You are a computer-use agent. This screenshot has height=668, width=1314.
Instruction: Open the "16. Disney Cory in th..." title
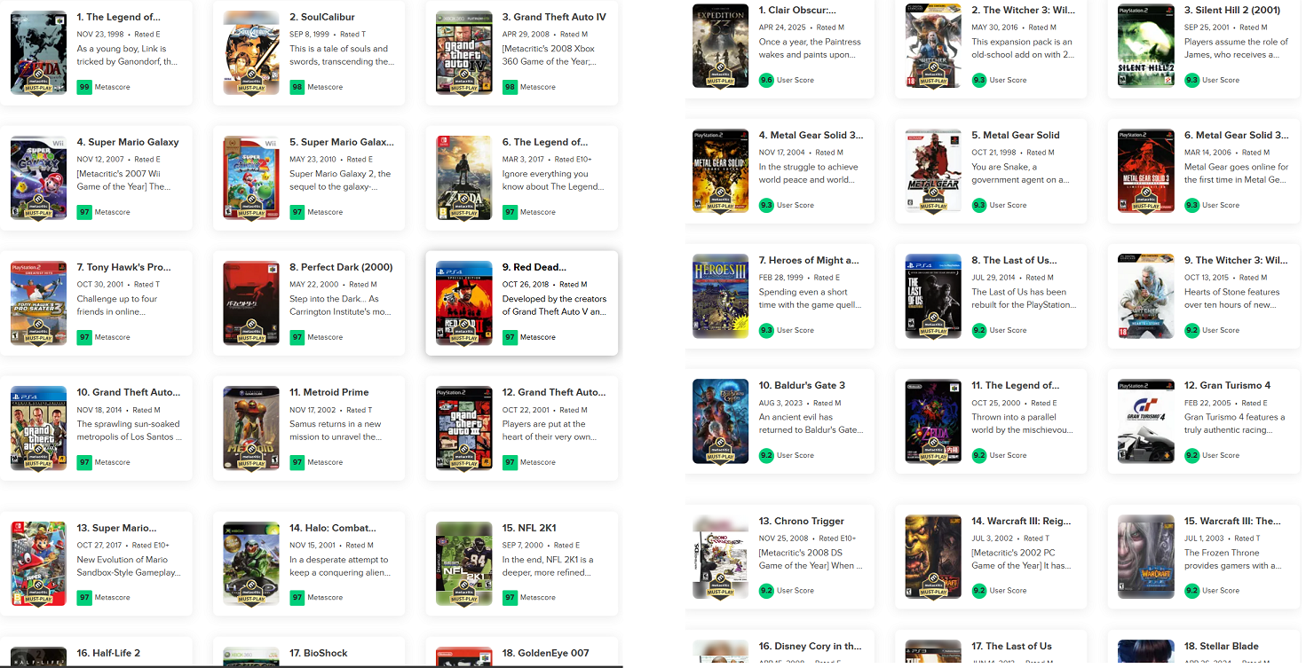click(x=811, y=646)
